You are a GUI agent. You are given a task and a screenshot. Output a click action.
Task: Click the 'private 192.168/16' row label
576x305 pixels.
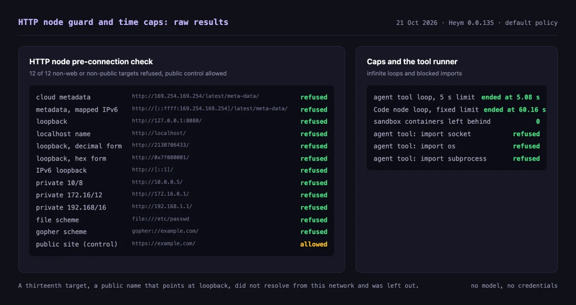pyautogui.click(x=71, y=208)
